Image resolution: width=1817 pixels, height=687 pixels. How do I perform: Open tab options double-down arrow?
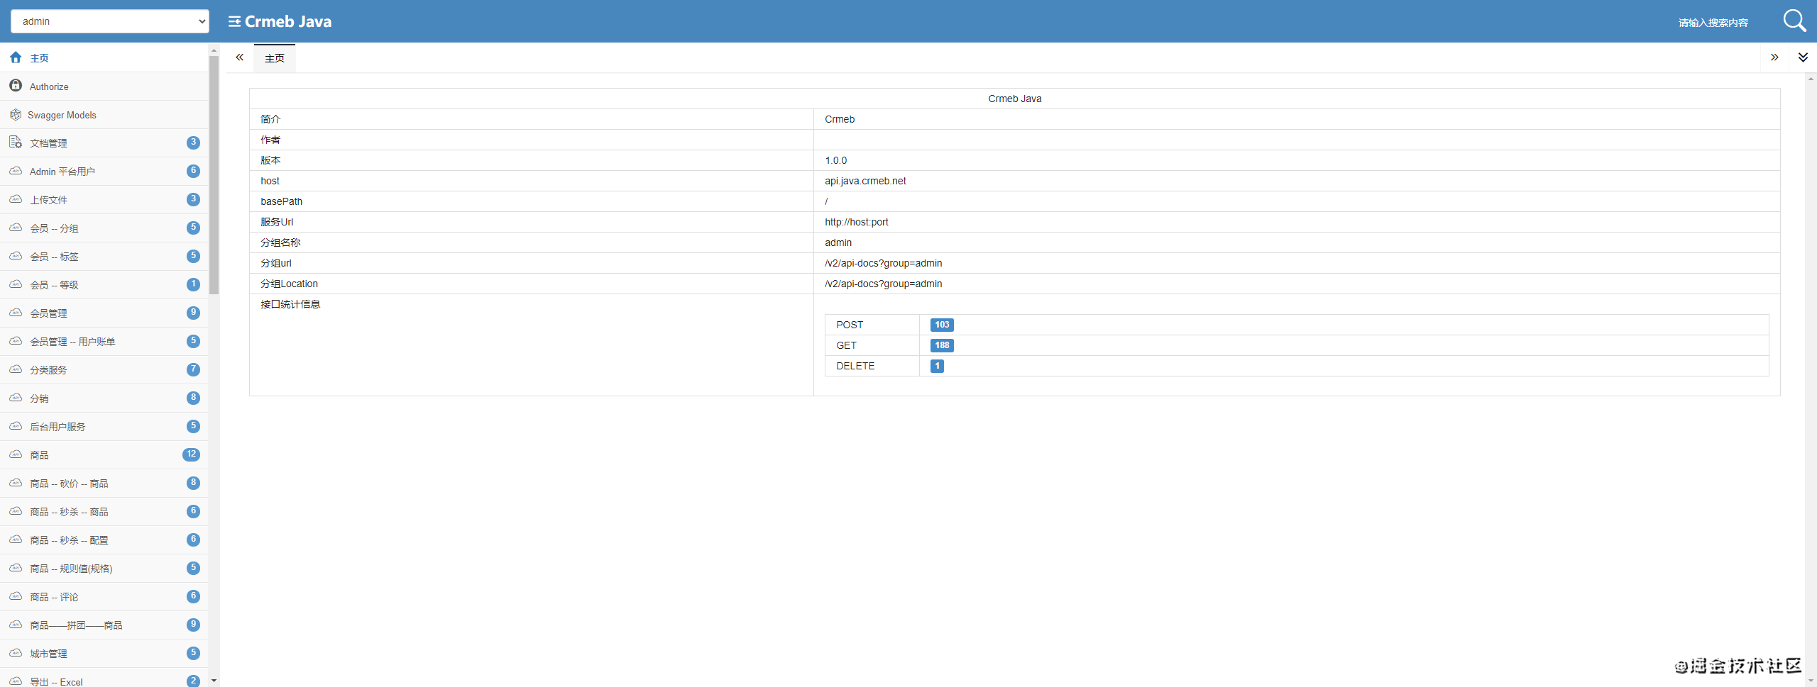(x=1803, y=57)
